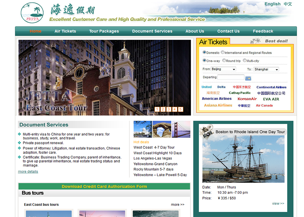Image resolution: width=304 pixels, height=217 pixels.
Task: Open West Coast Highlight 10 Days deal
Action: pyautogui.click(x=158, y=153)
